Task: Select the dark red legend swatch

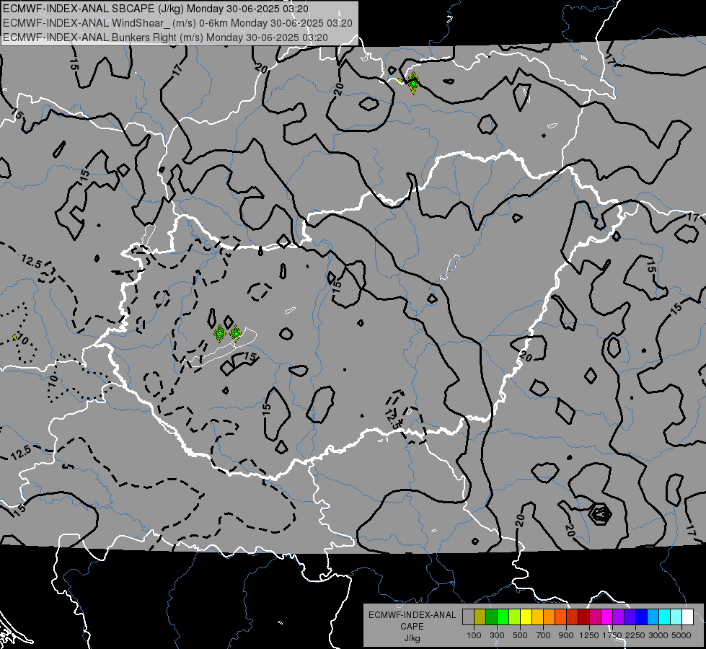Action: 583,617
